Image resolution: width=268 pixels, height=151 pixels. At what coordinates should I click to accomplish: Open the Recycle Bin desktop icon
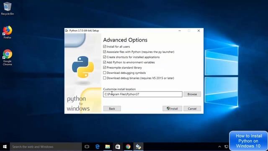(8, 8)
